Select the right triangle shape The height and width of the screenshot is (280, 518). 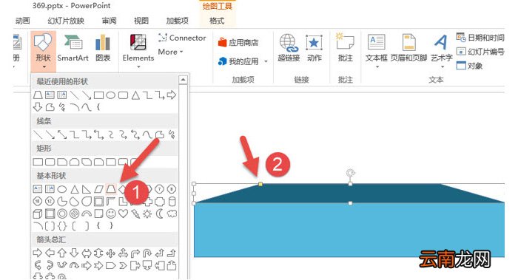click(x=87, y=189)
